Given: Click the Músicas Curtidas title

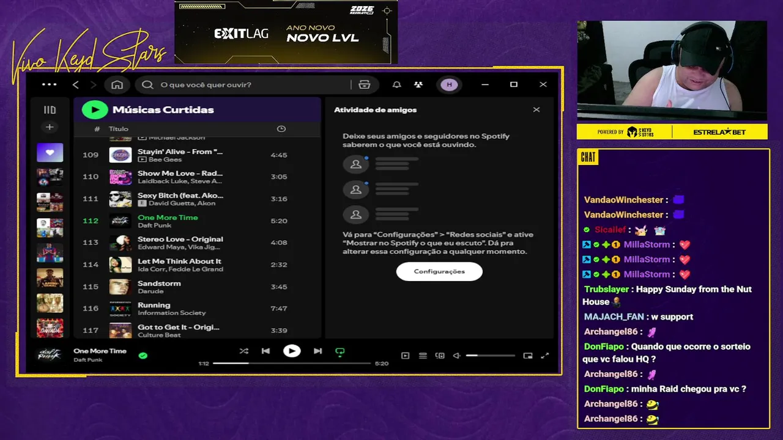Looking at the screenshot, I should tap(163, 110).
